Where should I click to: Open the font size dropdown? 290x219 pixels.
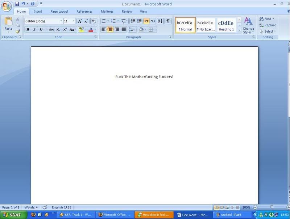pyautogui.click(x=74, y=21)
